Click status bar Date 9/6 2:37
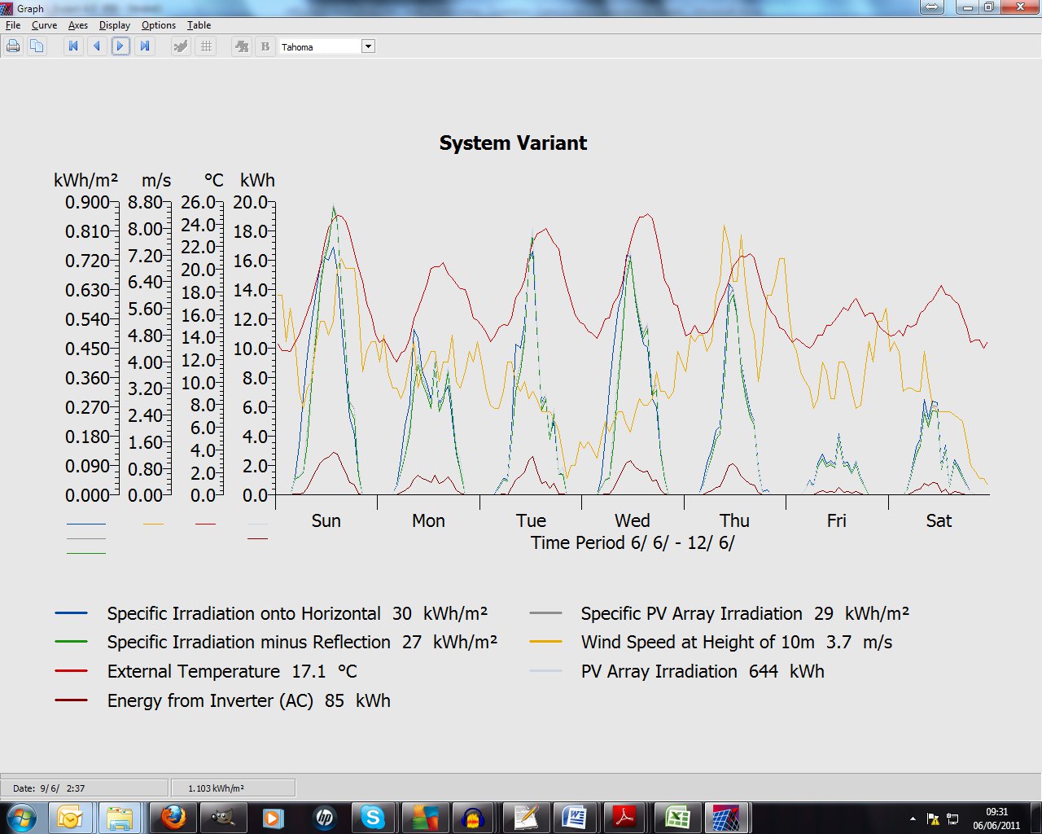The width and height of the screenshot is (1042, 834). click(85, 788)
